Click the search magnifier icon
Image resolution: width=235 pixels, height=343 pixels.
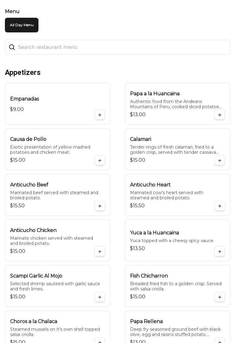[12, 47]
